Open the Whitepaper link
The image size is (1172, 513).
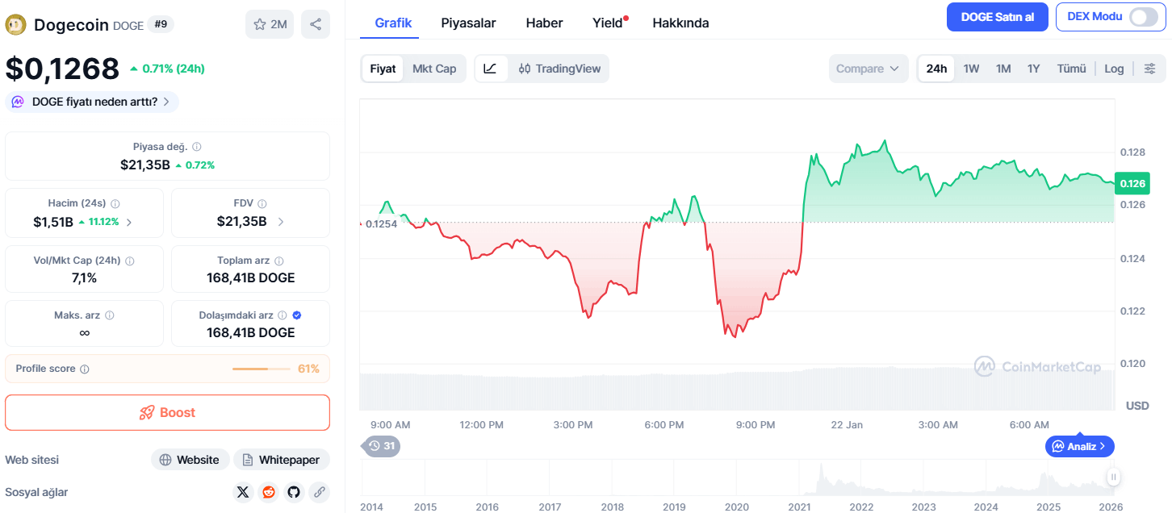click(282, 460)
